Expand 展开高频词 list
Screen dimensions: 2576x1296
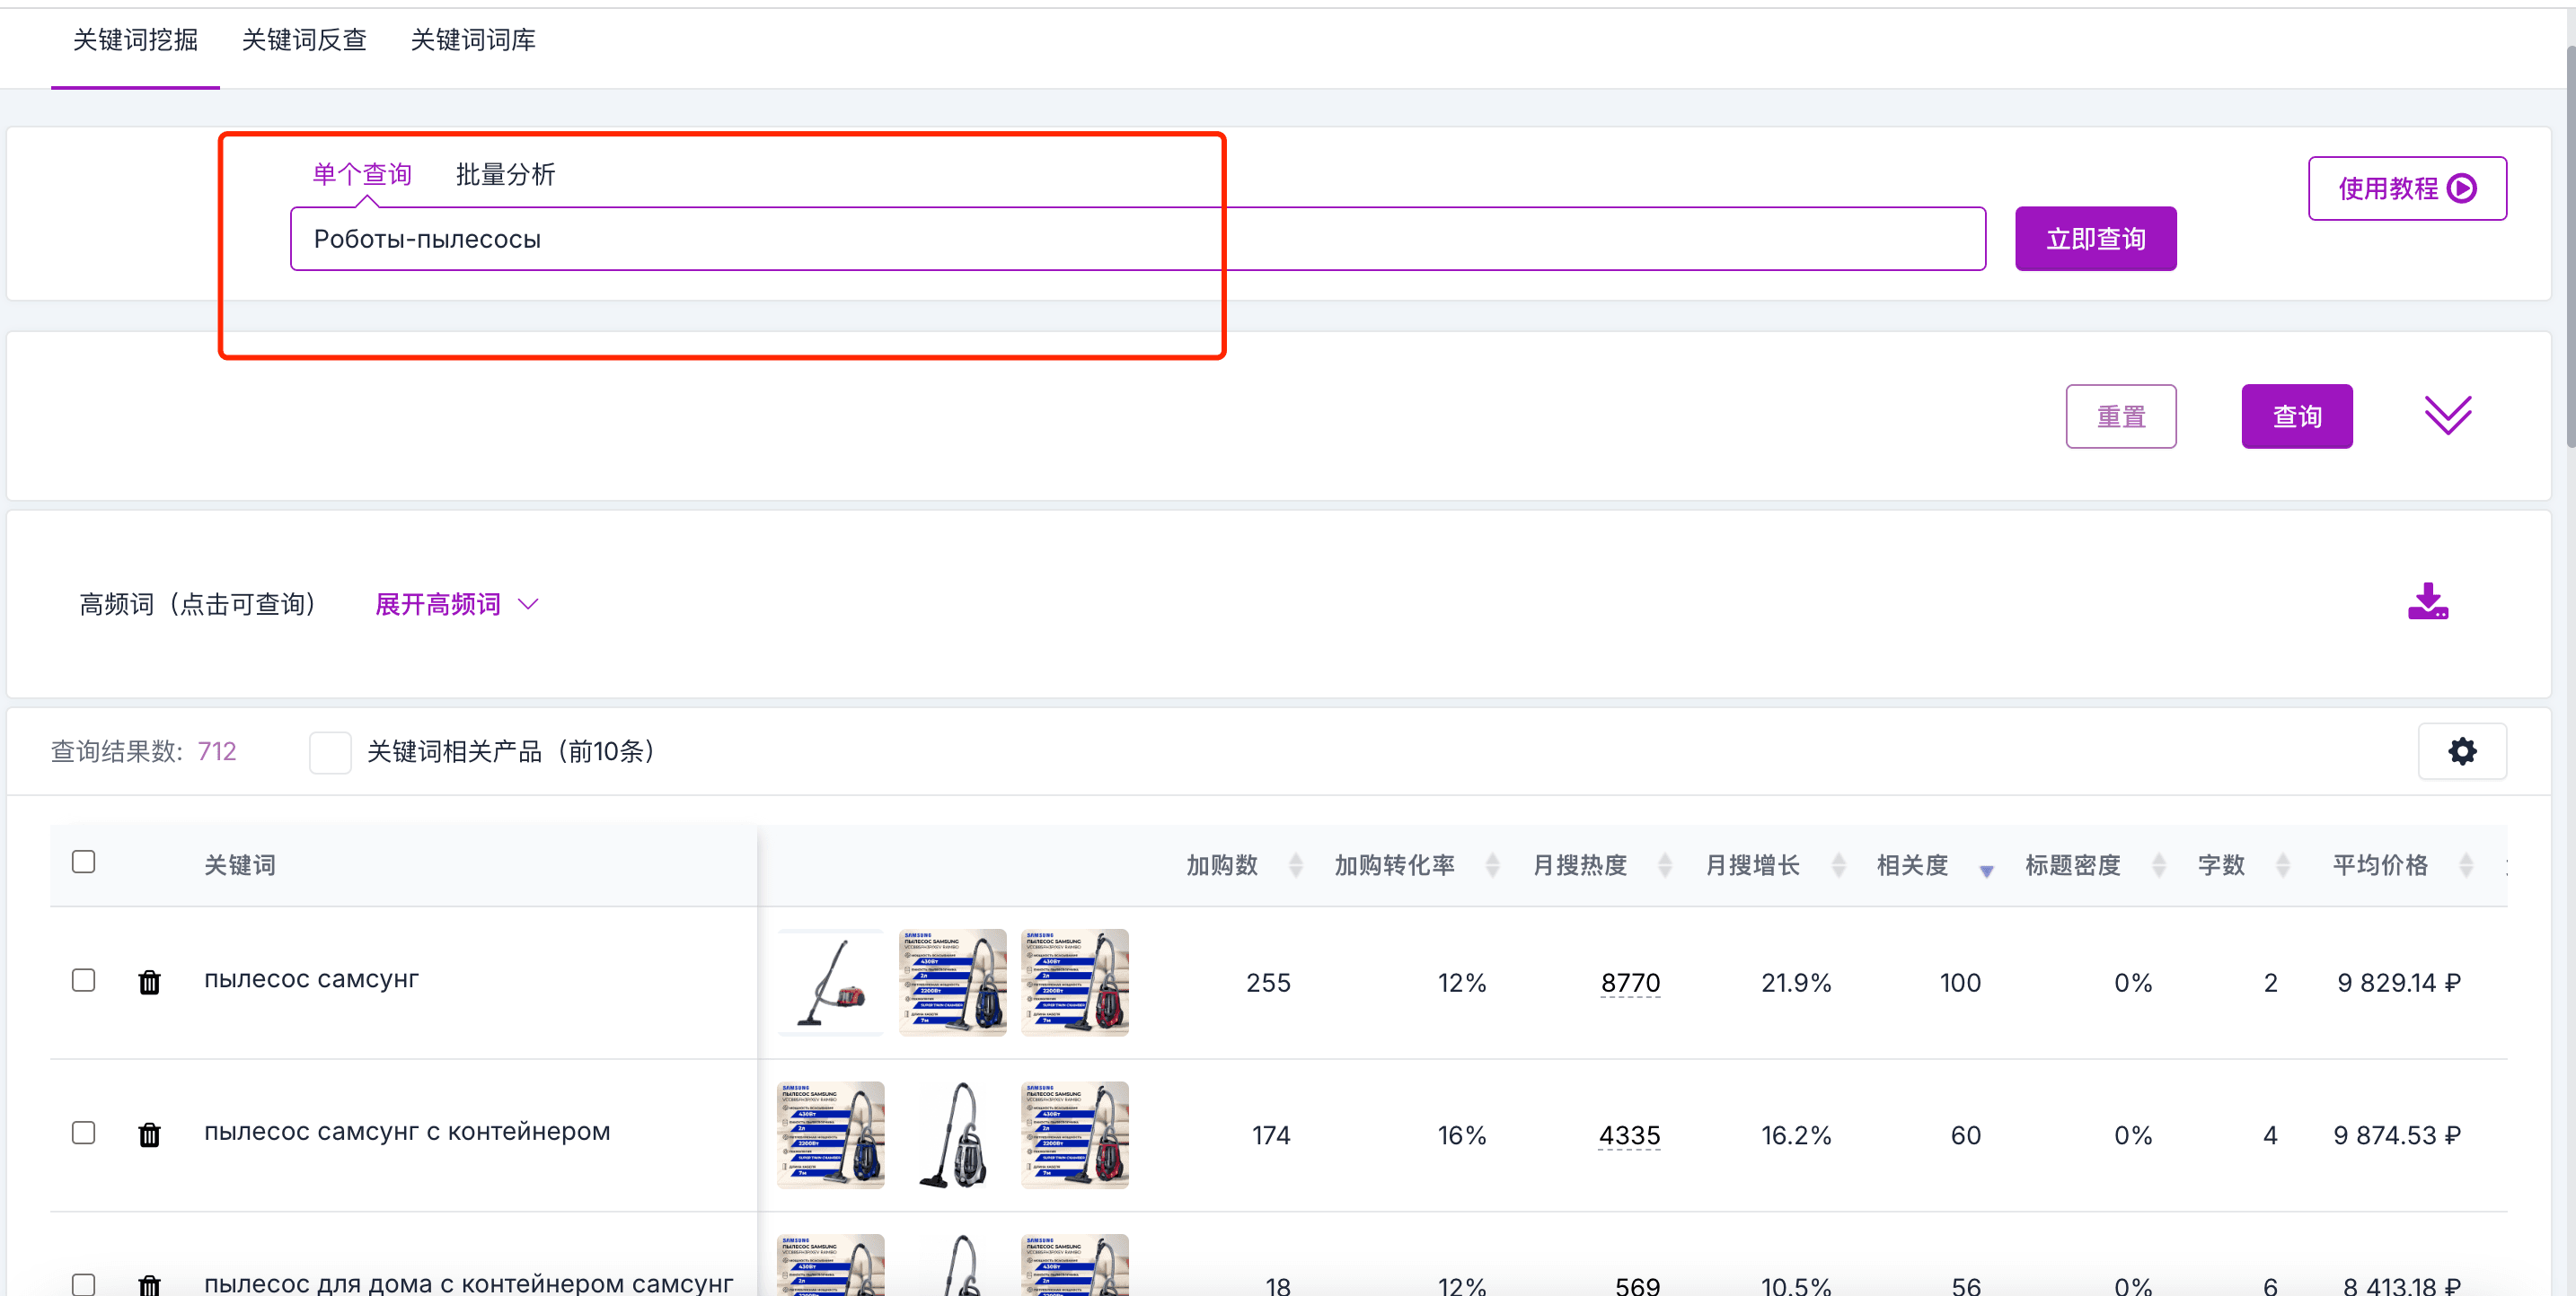(457, 605)
